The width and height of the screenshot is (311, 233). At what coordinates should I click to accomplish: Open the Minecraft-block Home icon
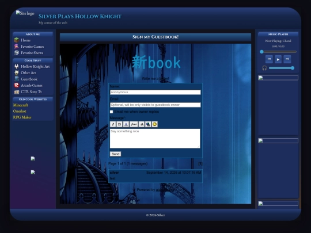click(17, 40)
